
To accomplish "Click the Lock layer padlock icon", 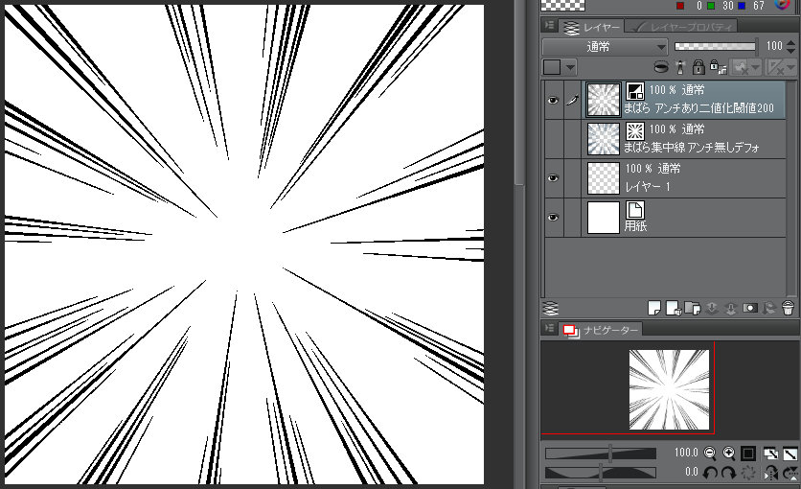I will pos(698,67).
